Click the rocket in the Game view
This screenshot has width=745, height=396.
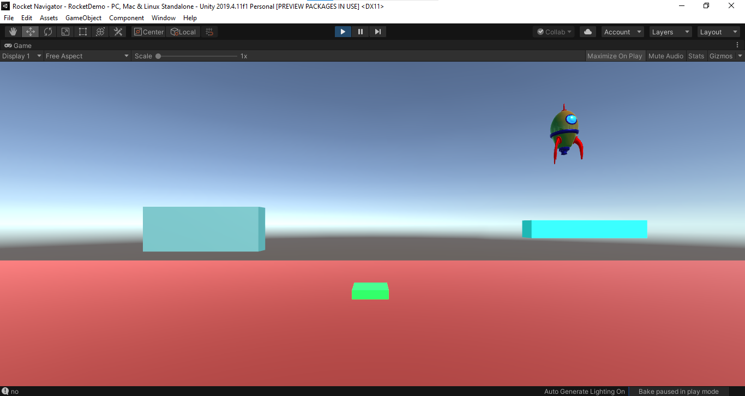pos(566,134)
